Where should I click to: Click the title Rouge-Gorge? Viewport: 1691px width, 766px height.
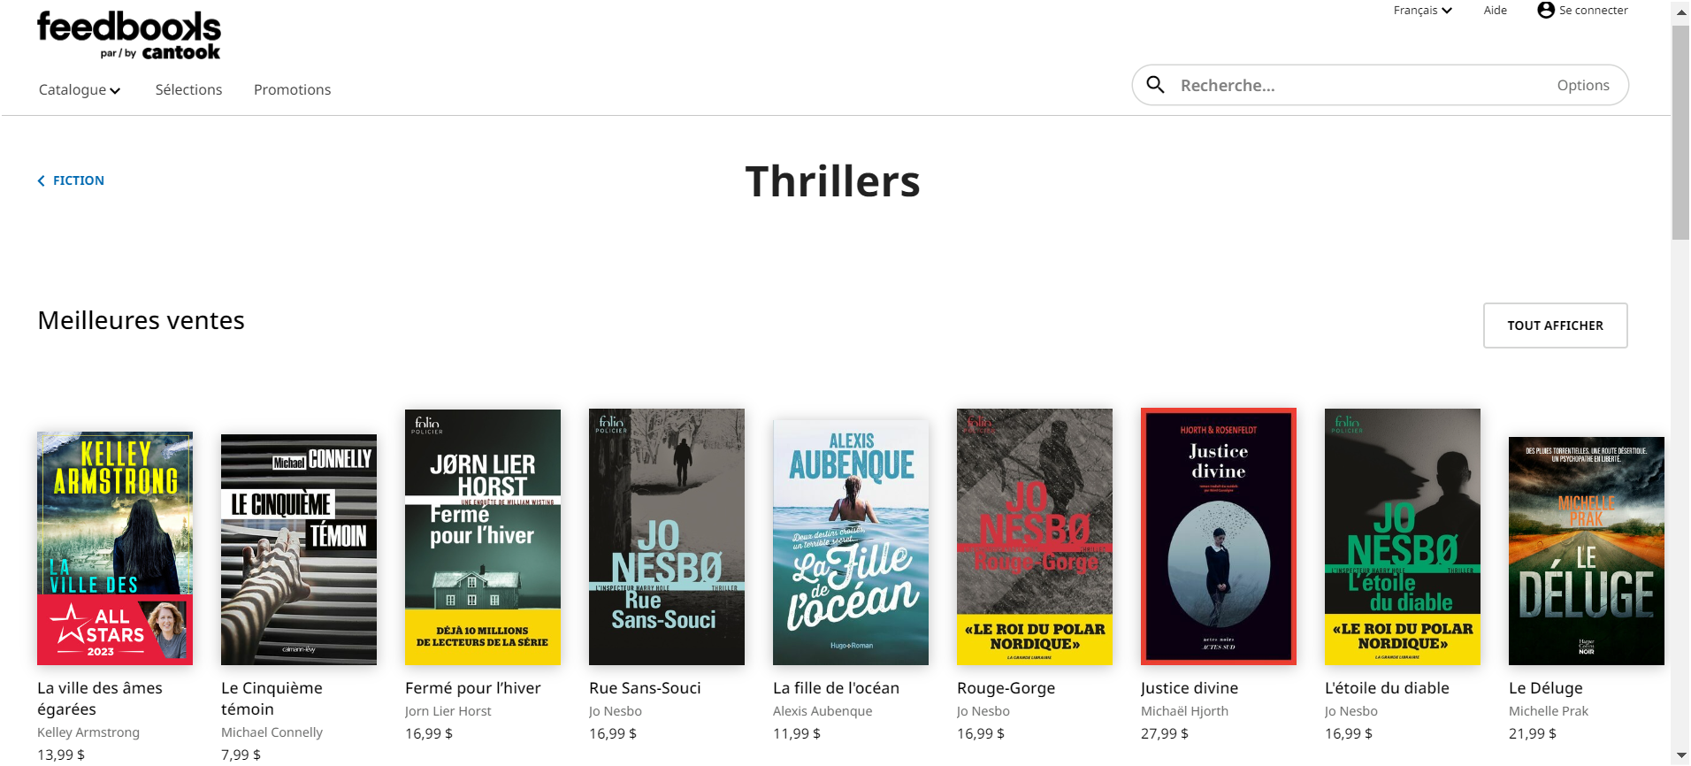[x=1006, y=688]
